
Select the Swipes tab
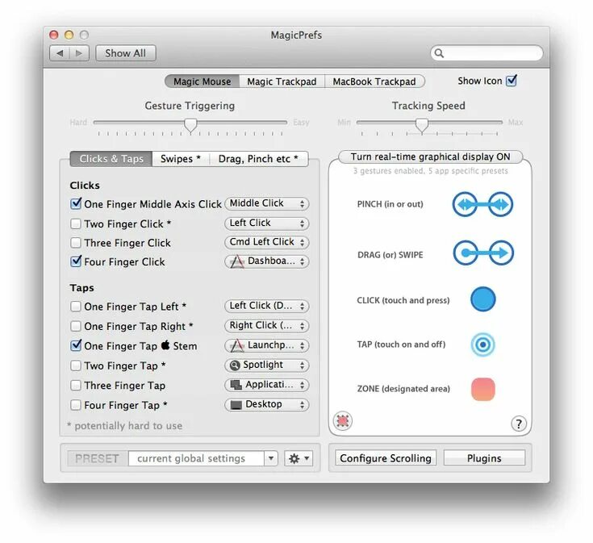pyautogui.click(x=181, y=159)
